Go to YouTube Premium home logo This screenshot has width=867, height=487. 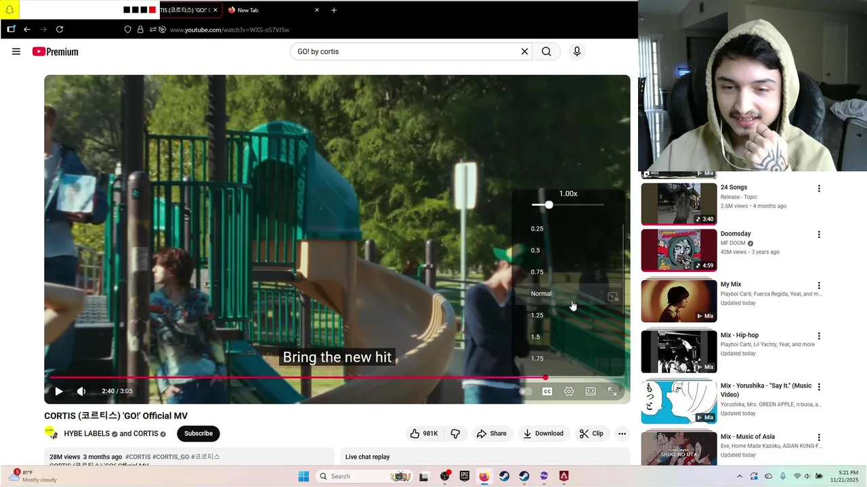(55, 51)
